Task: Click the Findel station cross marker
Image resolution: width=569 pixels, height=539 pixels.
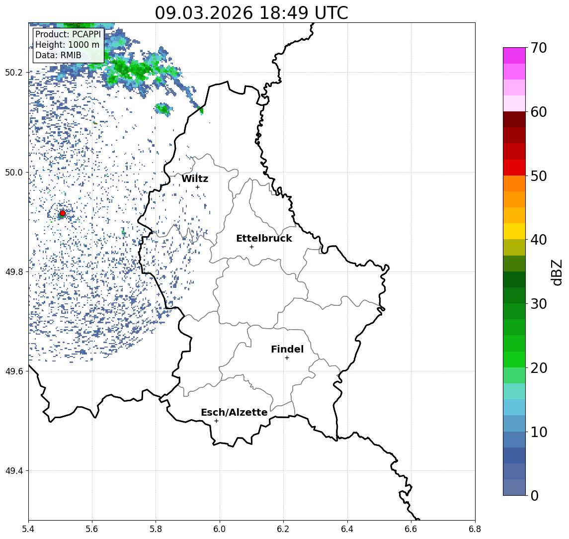Action: 287,358
